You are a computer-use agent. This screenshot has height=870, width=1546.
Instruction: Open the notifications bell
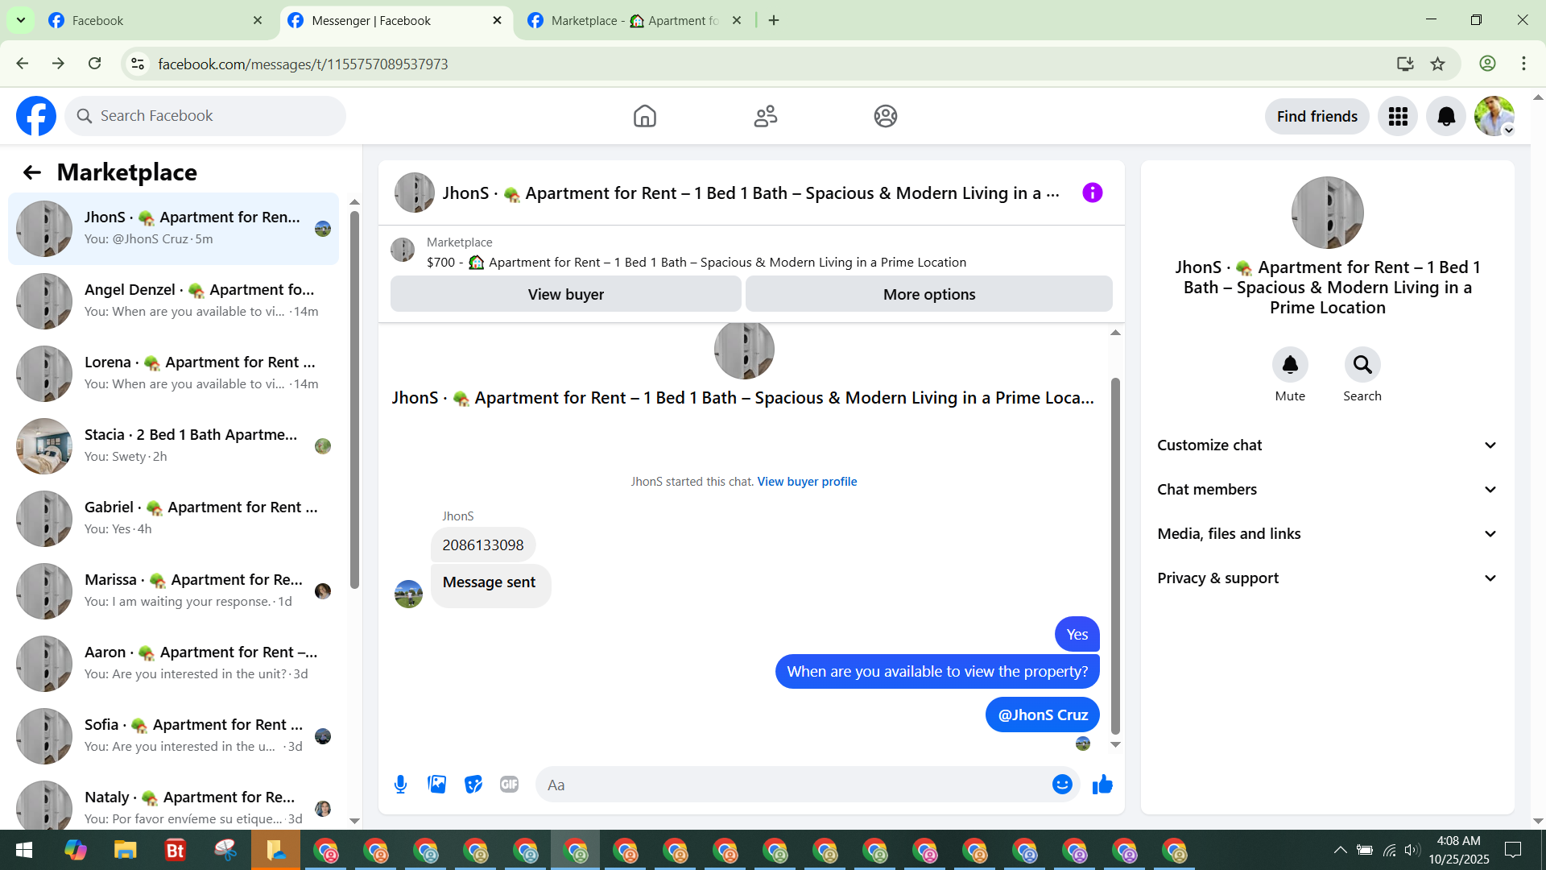[x=1446, y=117]
